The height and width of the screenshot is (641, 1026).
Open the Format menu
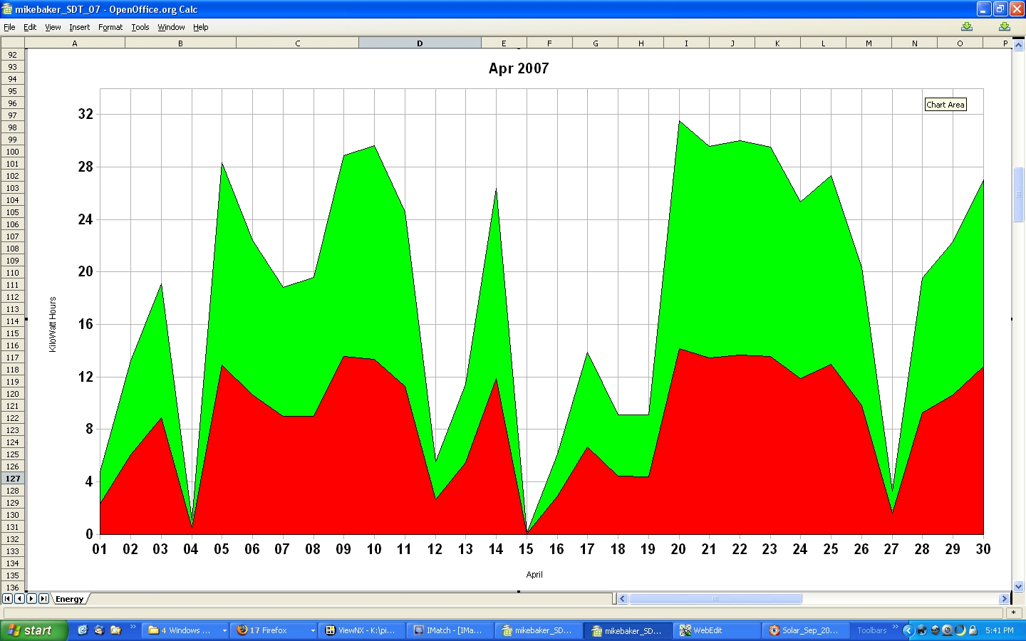[x=110, y=27]
